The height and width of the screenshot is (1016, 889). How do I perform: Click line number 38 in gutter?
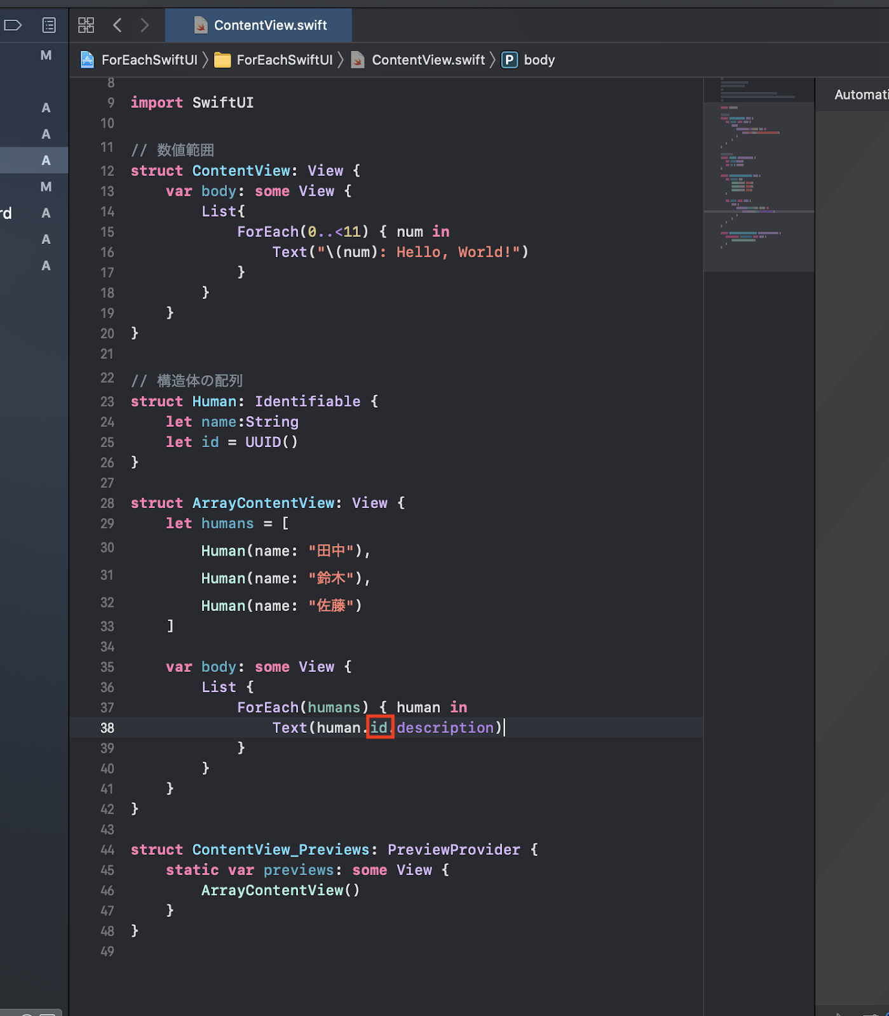[x=107, y=728]
